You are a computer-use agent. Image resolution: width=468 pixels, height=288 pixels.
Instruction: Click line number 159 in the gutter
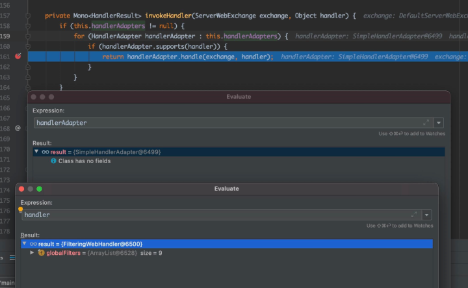[x=5, y=36]
